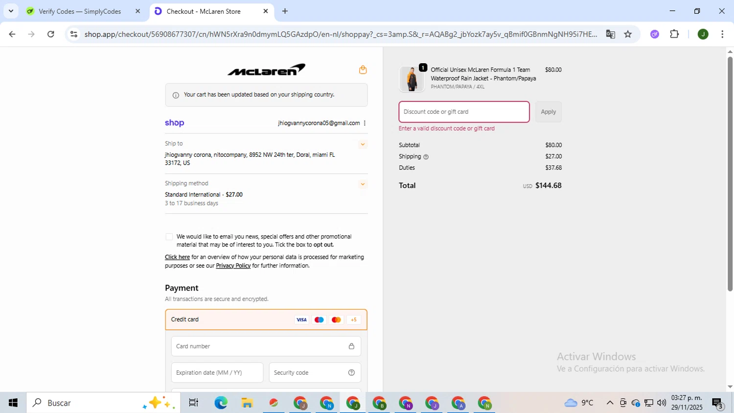Go back in browser history
Screen dimensions: 734x413
click(12, 34)
